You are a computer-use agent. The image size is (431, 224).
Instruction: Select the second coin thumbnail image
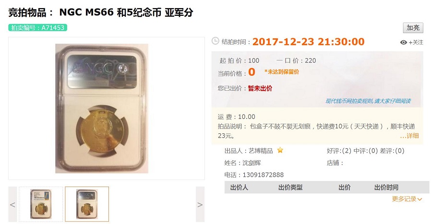click(87, 204)
